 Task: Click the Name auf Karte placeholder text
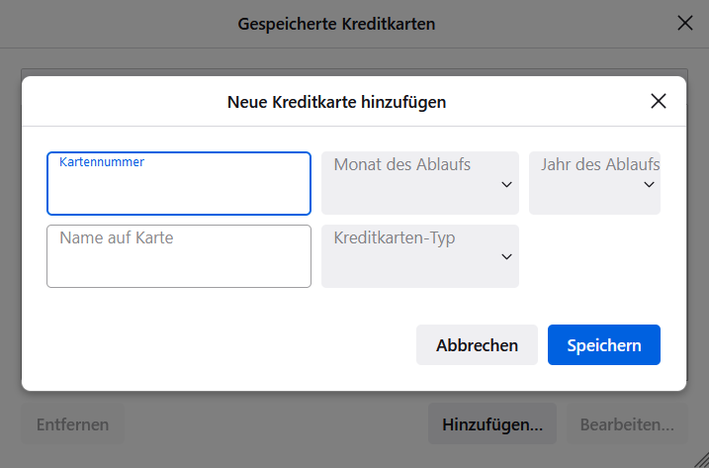point(116,237)
